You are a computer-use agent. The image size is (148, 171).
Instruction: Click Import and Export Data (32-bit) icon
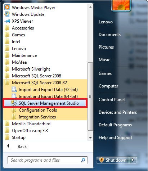click(14, 90)
